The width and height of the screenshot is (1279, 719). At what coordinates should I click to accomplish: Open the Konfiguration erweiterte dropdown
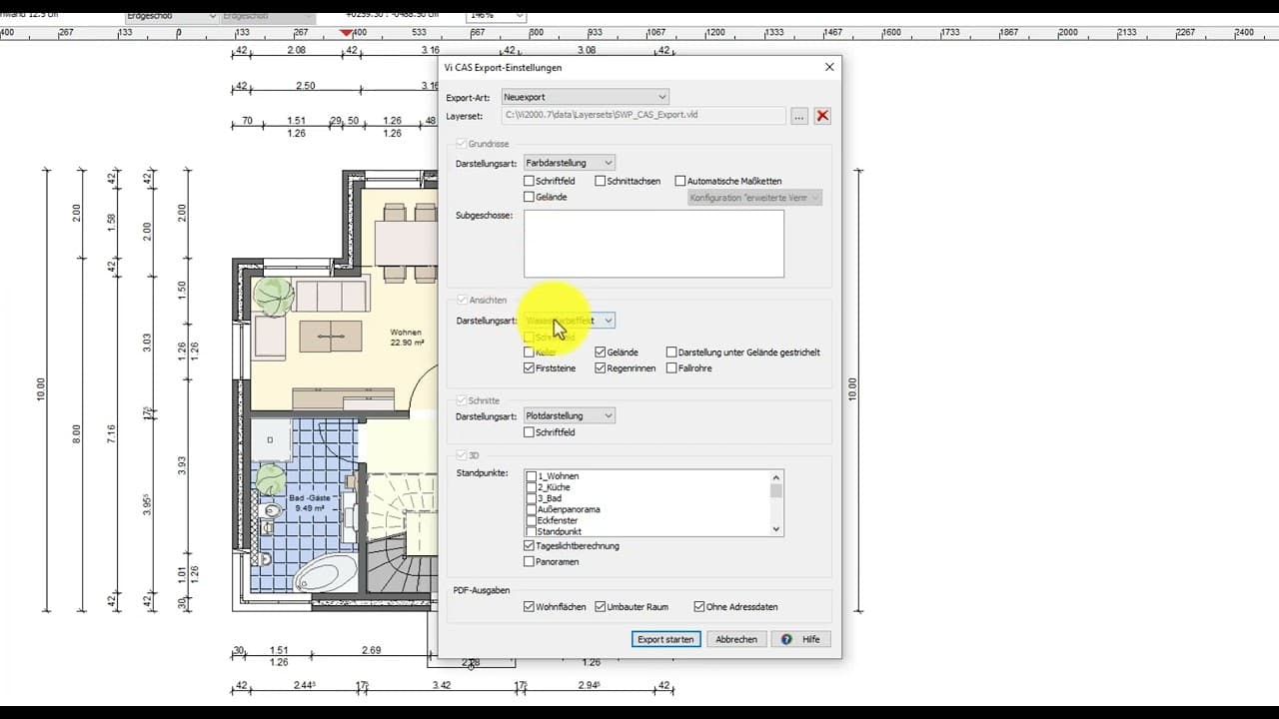click(x=755, y=198)
